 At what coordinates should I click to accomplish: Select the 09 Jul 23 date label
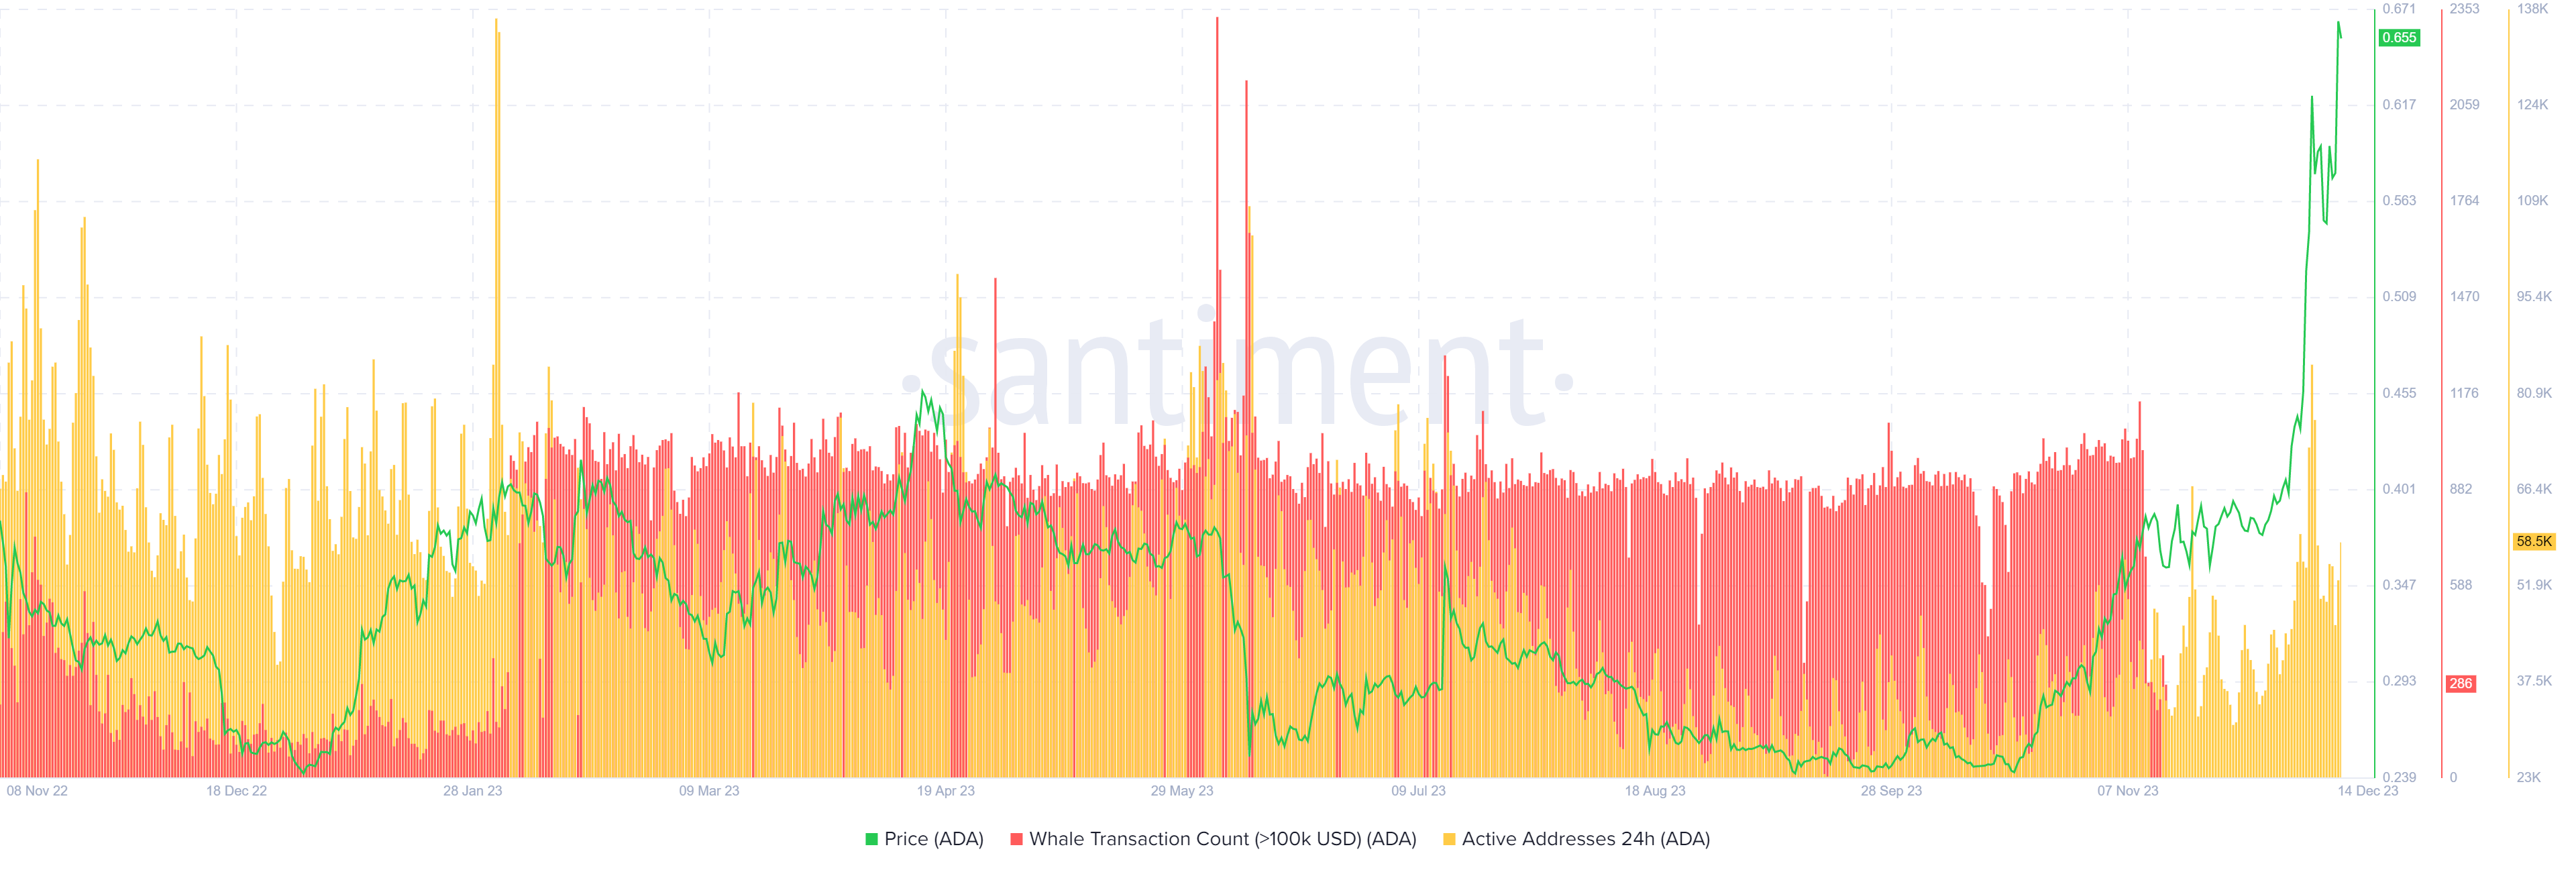[x=1418, y=791]
